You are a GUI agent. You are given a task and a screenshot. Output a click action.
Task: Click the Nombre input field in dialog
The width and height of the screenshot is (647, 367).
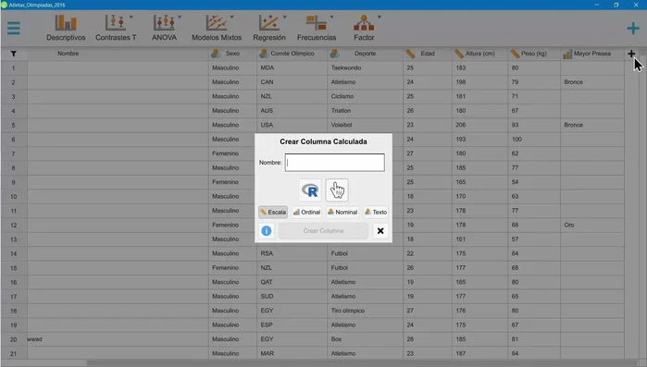335,163
